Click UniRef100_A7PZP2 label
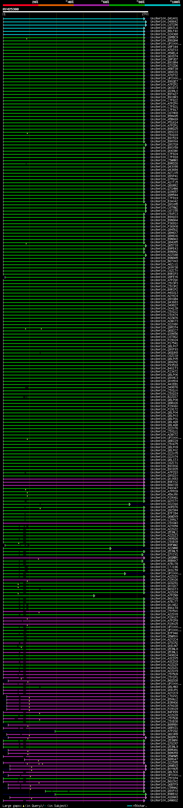The width and height of the screenshot is (183, 808). point(164,85)
